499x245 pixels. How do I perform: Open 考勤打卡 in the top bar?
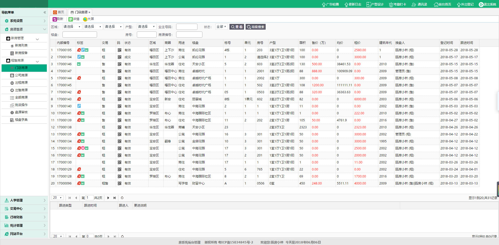click(x=397, y=4)
